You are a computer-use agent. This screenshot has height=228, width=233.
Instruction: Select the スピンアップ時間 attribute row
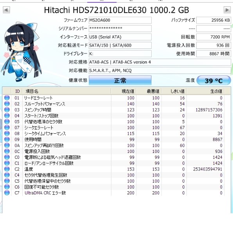pos(113,110)
